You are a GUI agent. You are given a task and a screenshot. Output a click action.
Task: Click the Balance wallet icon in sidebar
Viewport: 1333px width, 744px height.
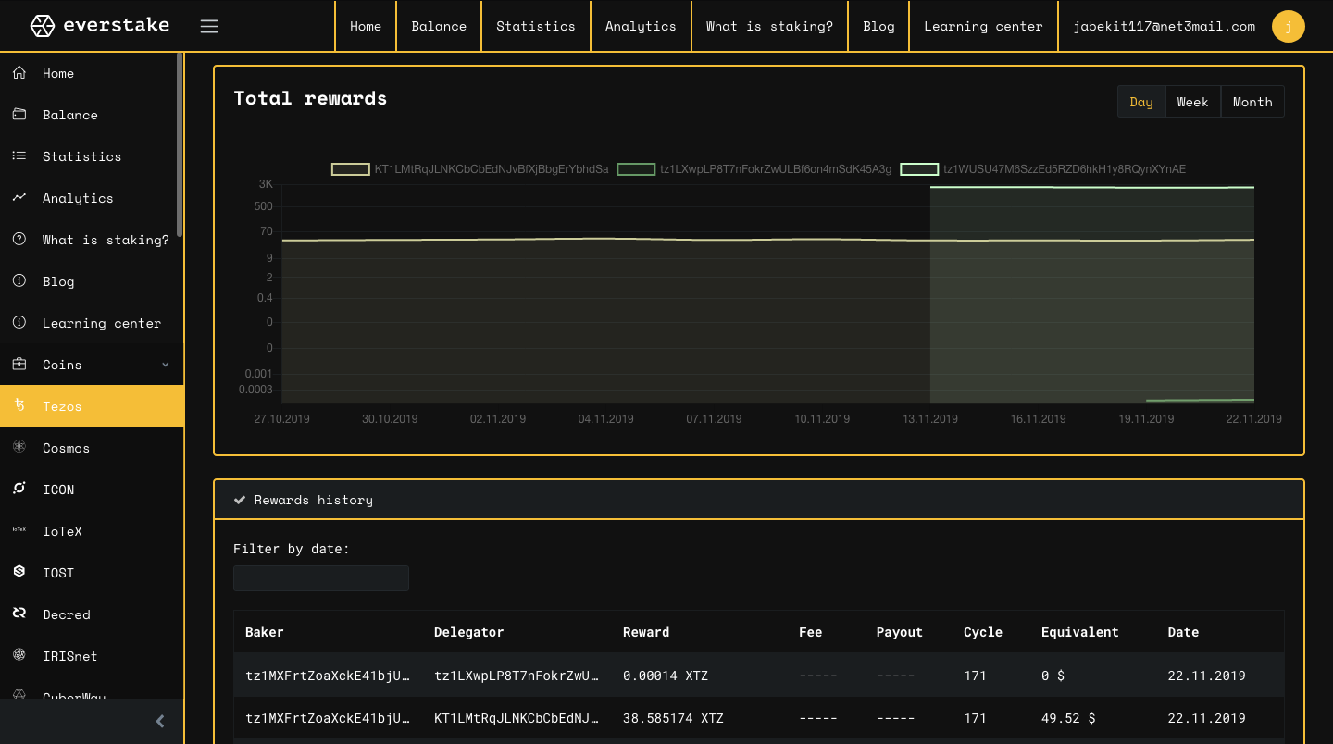point(19,114)
